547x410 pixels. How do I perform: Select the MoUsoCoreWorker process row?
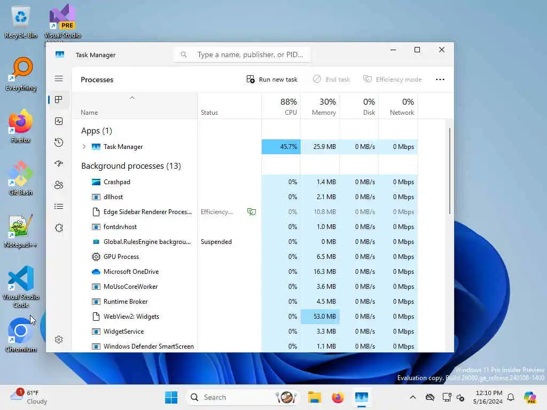(x=245, y=287)
